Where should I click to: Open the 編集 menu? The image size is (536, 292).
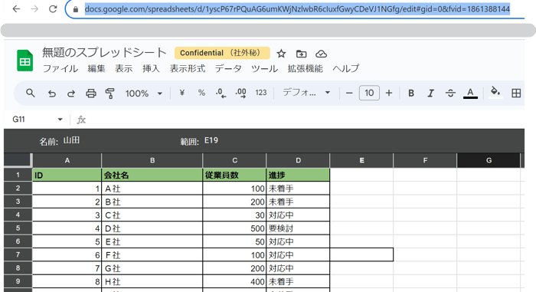[96, 68]
